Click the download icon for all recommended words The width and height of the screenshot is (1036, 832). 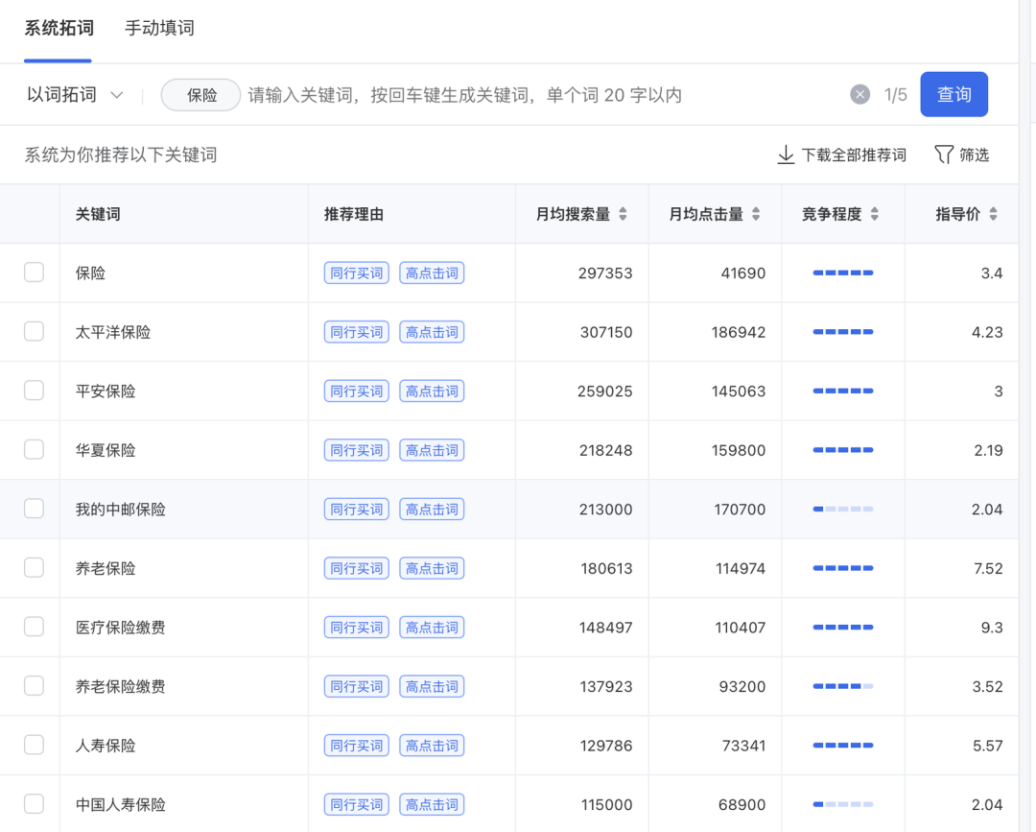point(786,155)
